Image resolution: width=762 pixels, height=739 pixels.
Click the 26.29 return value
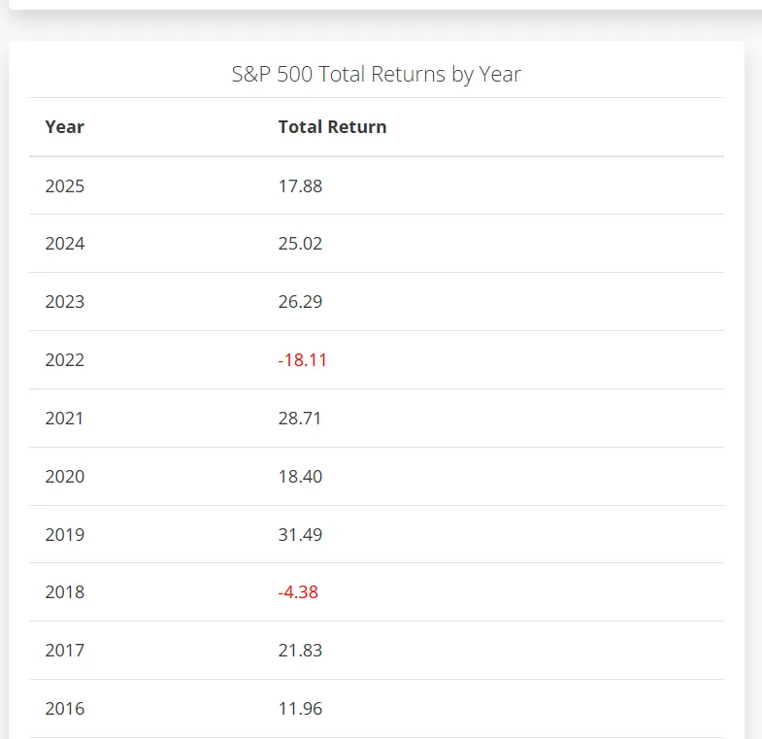pos(300,302)
